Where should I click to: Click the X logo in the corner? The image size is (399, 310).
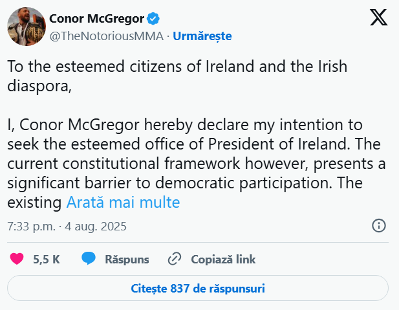coord(379,17)
